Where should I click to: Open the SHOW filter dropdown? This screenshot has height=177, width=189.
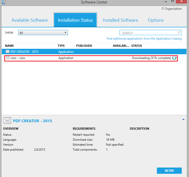pyautogui.click(x=43, y=33)
